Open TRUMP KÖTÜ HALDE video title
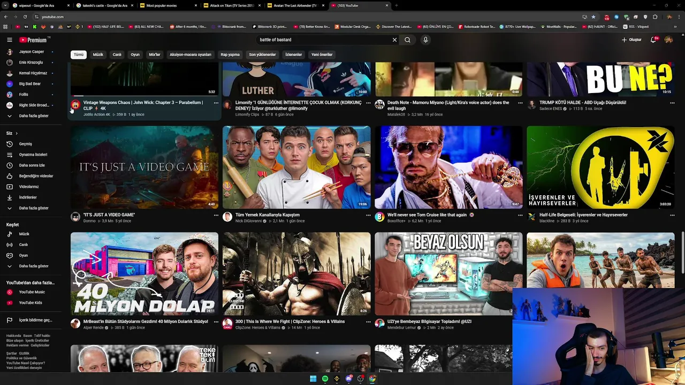 [583, 103]
